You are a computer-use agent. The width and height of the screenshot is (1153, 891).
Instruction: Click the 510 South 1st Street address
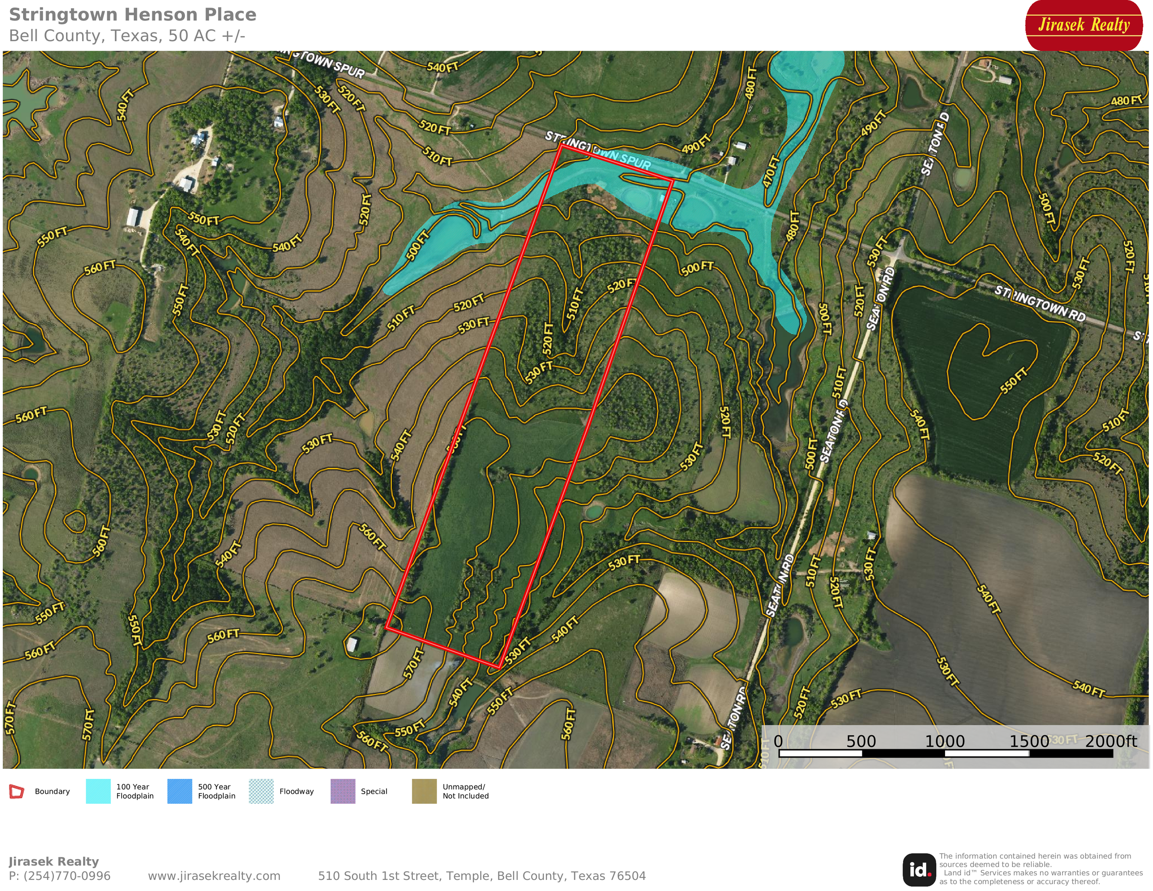click(x=481, y=876)
